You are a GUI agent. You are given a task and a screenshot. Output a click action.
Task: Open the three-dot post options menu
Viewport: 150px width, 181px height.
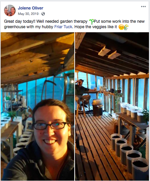tap(143, 6)
